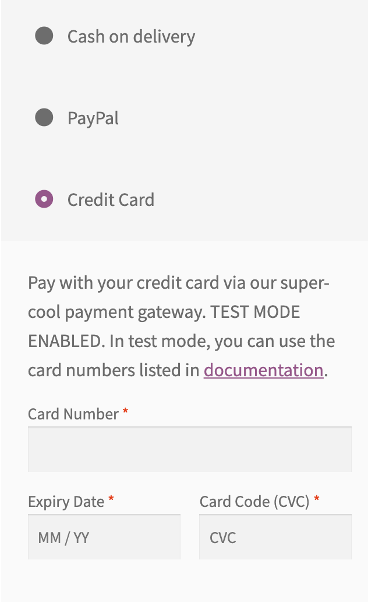
Task: Click the "Credit Card" payment label
Action: click(x=111, y=200)
